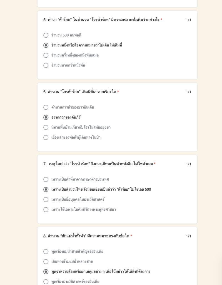This screenshot has width=222, height=285.
Task: Select "เพราะเป็นคำที่มาจากภาษาต่างประเทศ" answer
Action: [46, 180]
